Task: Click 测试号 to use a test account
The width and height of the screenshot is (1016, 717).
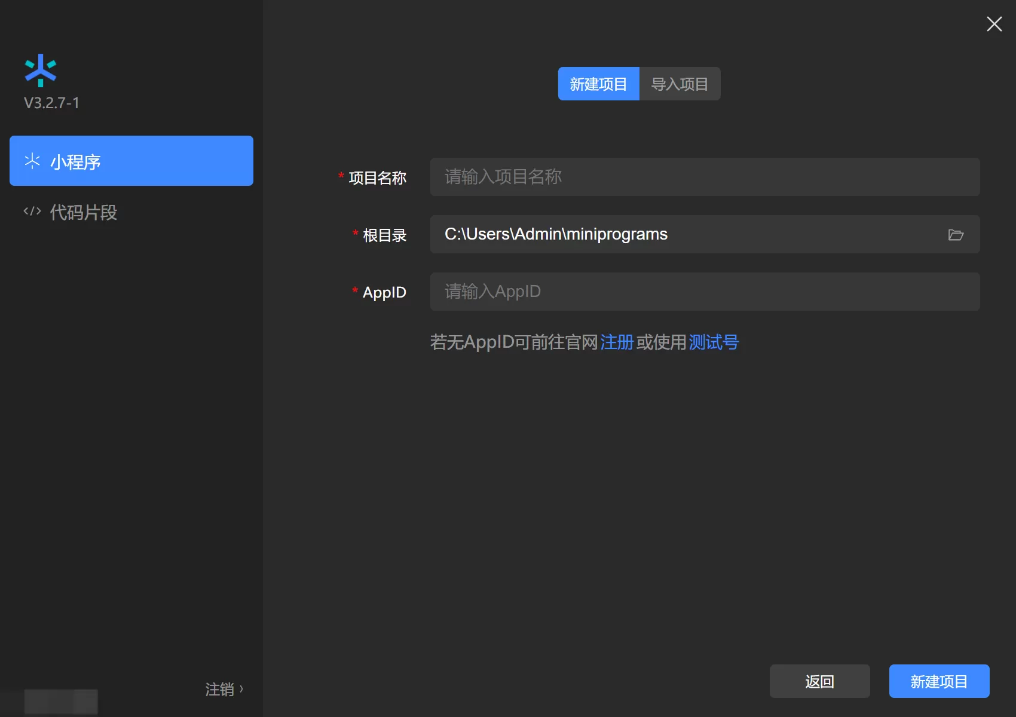Action: coord(714,342)
